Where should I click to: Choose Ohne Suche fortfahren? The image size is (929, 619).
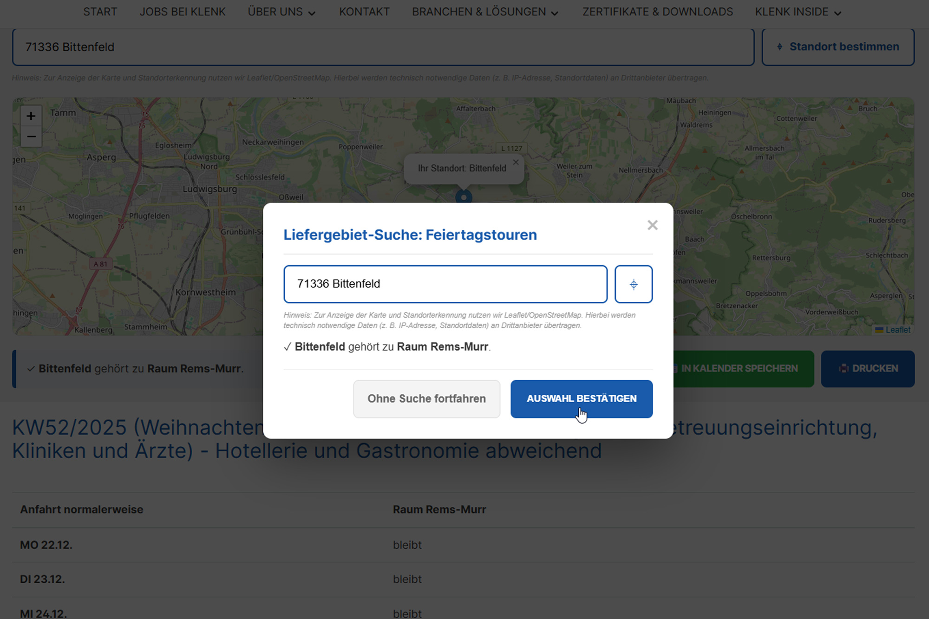426,398
